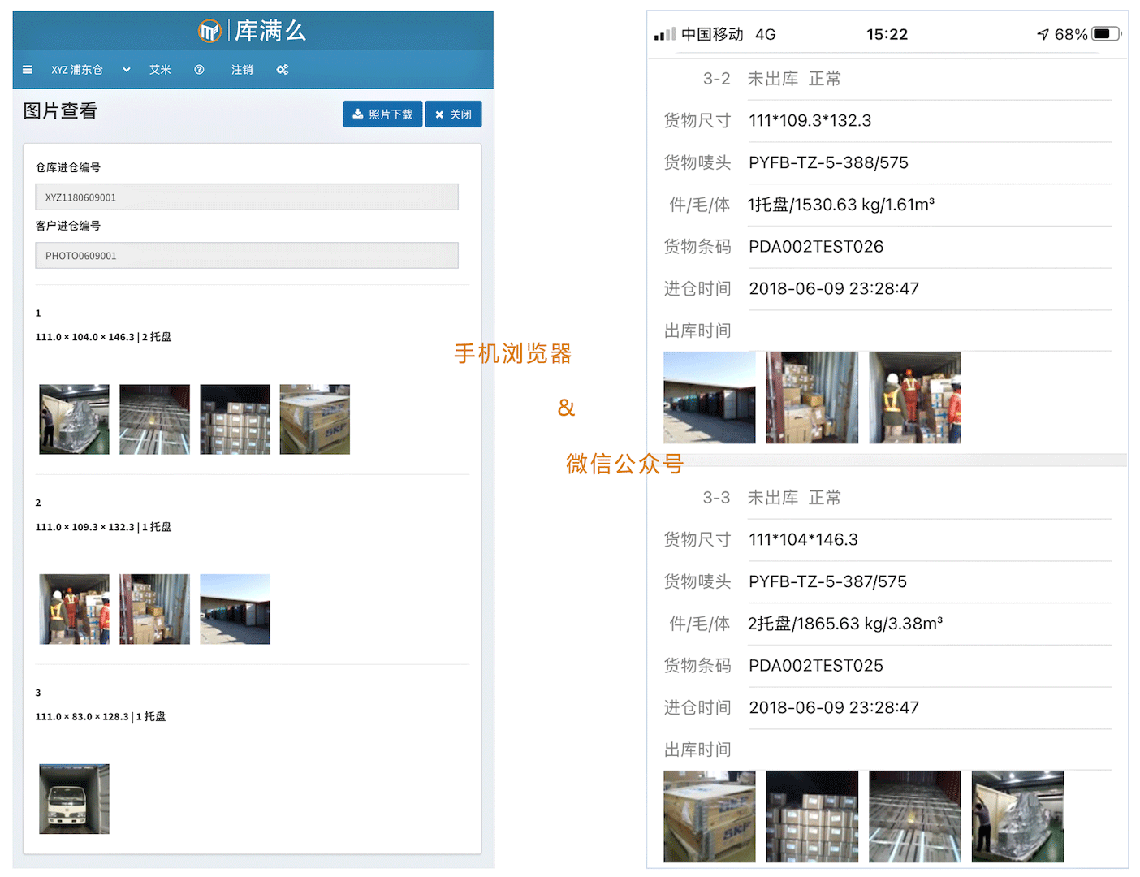
Task: Click the mark PYFB-TZ-5-388/575
Action: 828,162
